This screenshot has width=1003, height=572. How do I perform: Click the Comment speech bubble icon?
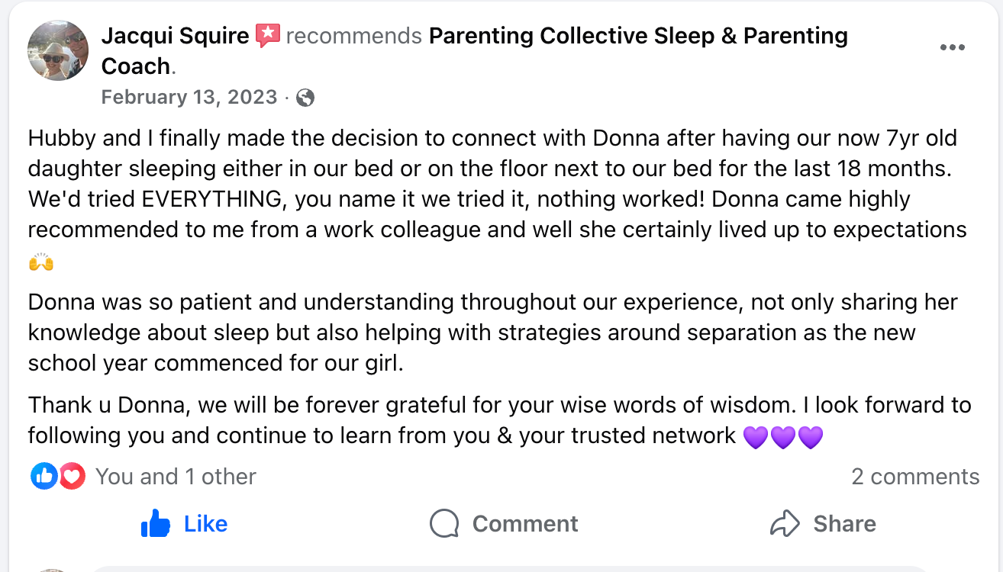[444, 524]
